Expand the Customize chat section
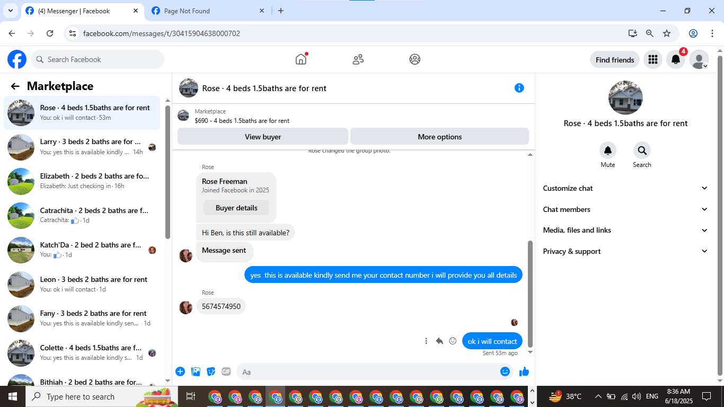Screen dimensions: 724x407 [x=625, y=188]
